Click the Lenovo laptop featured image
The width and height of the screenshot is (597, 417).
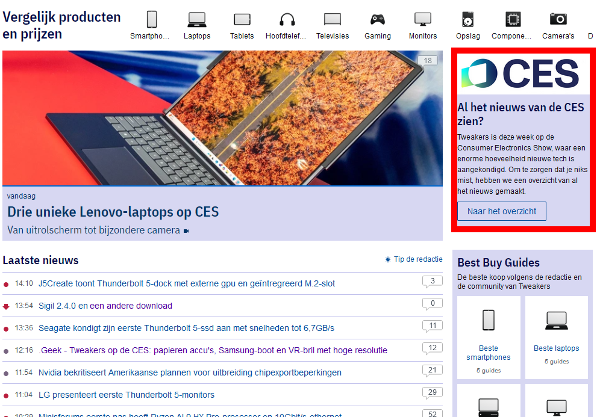coord(222,118)
